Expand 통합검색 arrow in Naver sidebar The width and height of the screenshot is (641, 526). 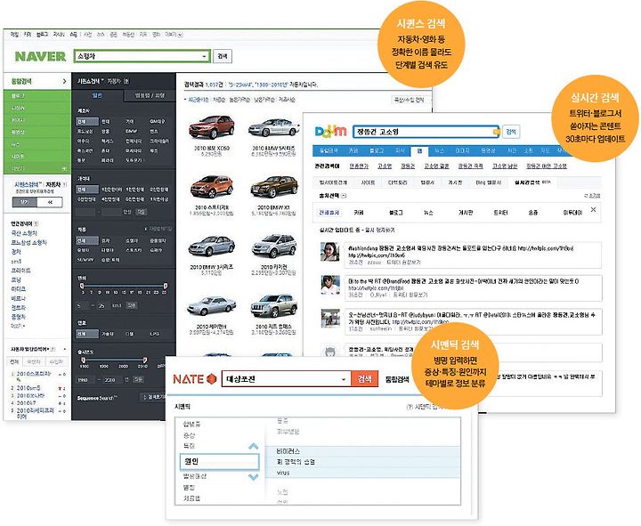64,81
